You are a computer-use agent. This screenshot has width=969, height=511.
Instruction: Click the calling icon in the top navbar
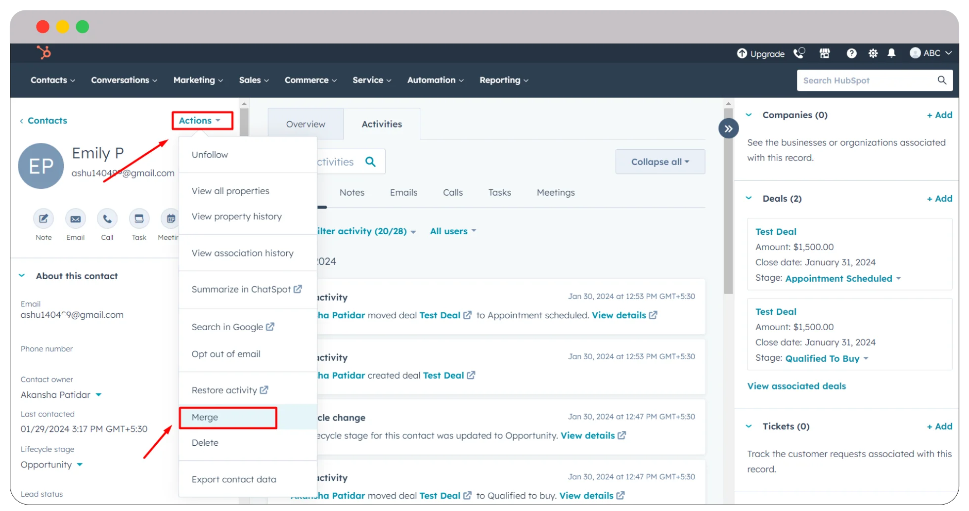click(799, 53)
